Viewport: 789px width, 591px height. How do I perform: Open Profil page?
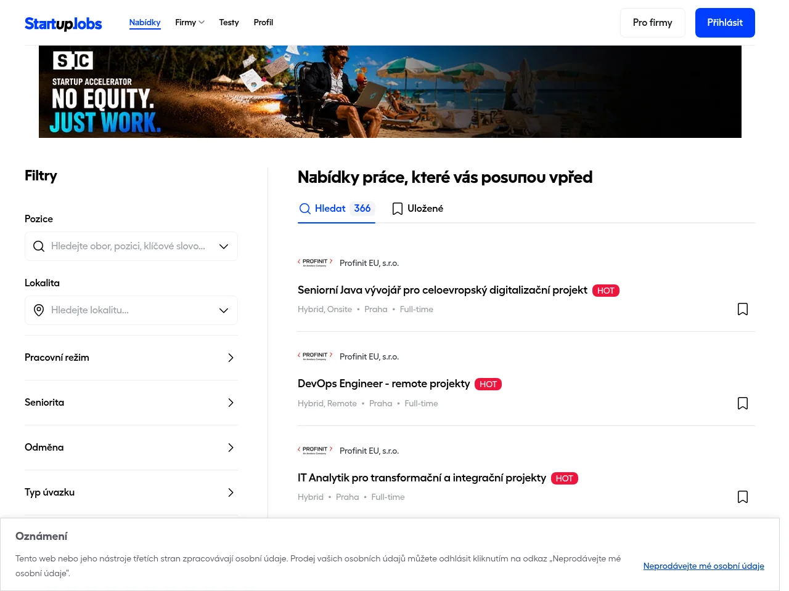pyautogui.click(x=263, y=22)
